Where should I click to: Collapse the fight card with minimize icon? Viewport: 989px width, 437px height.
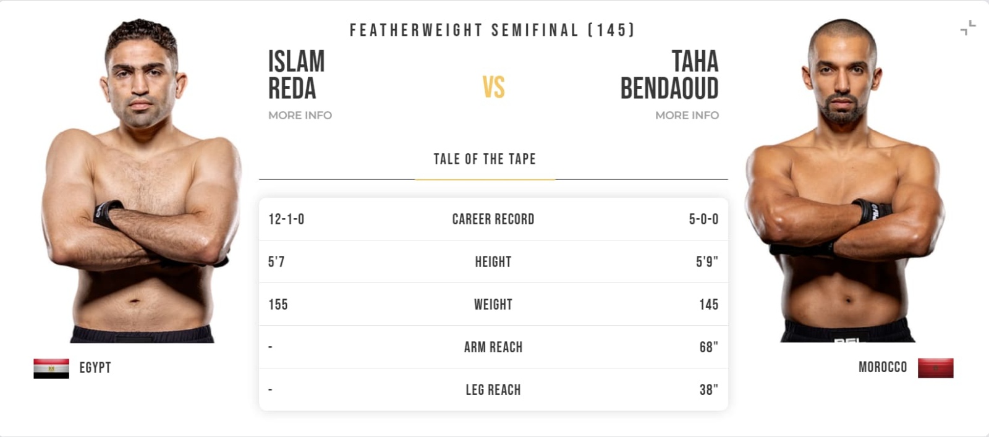tap(968, 28)
